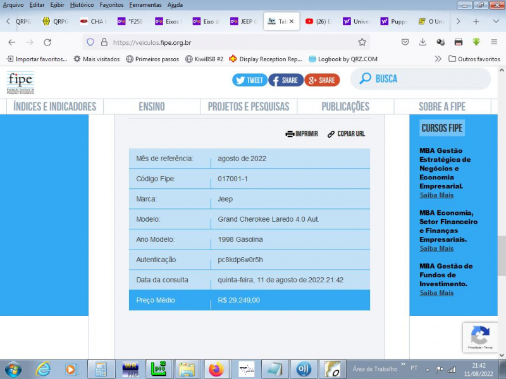Click the padlock site security icon
Screen dimensions: 506x379
[x=104, y=42]
